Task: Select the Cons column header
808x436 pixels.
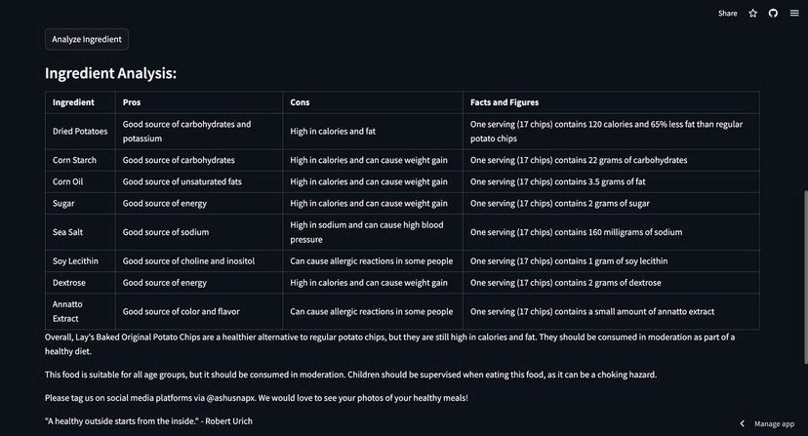Action: pos(300,102)
